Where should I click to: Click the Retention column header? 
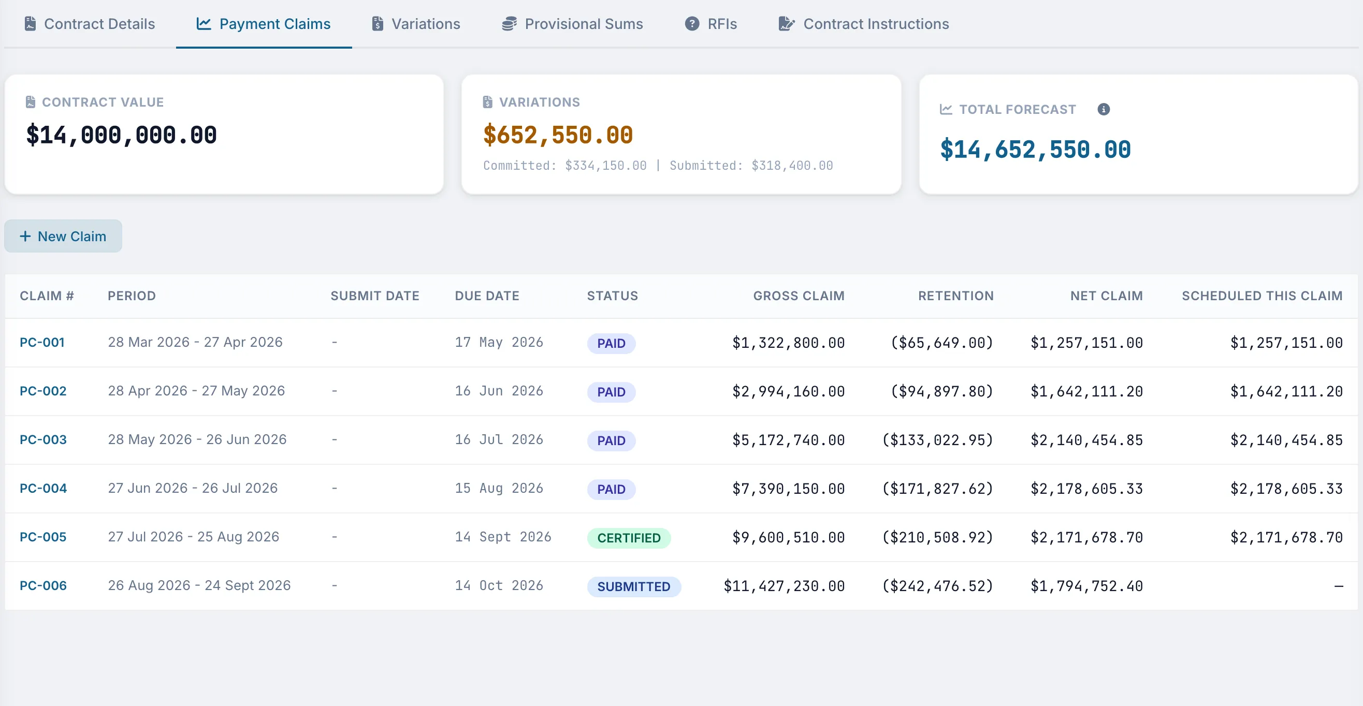tap(955, 296)
